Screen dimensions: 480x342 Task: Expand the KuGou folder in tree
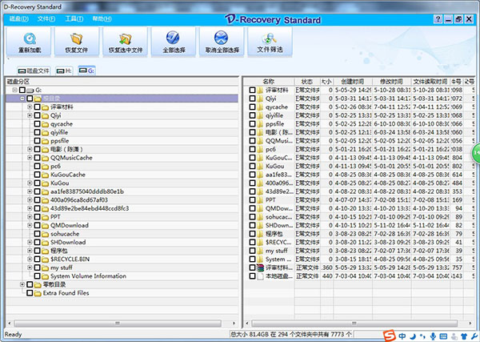click(x=30, y=183)
